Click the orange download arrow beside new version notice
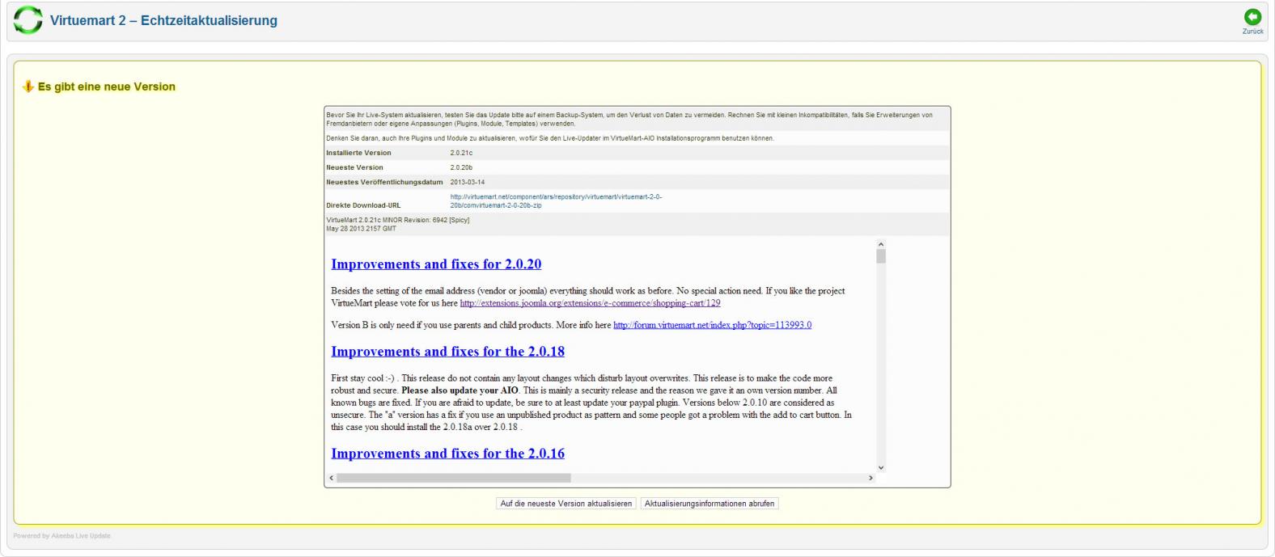Screen dimensions: 1275x557 click(28, 87)
